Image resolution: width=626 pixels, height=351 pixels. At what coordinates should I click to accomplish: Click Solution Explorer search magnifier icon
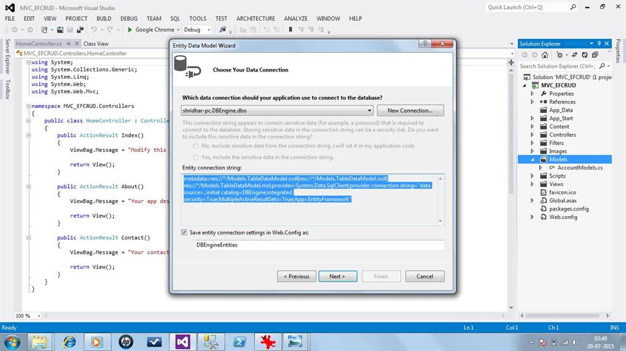tap(602, 66)
